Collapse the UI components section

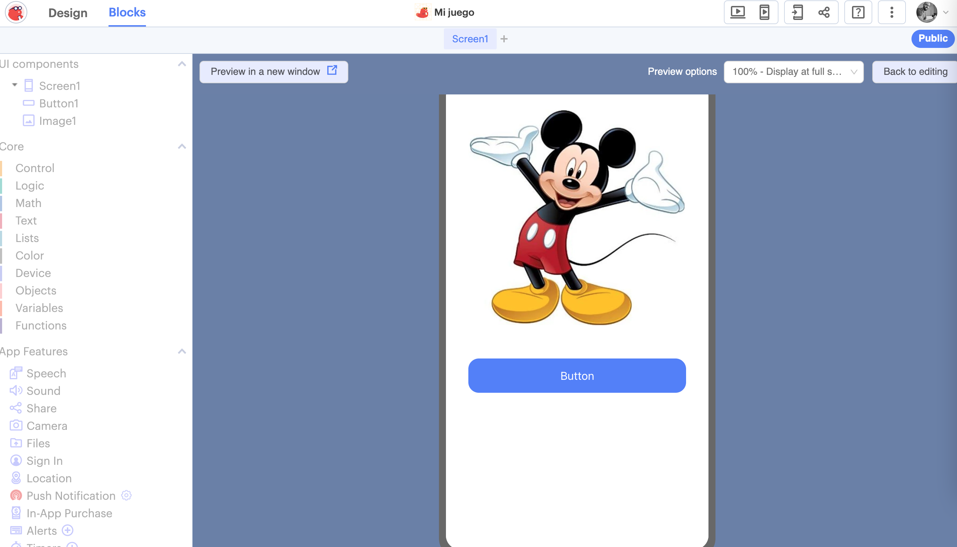click(182, 64)
